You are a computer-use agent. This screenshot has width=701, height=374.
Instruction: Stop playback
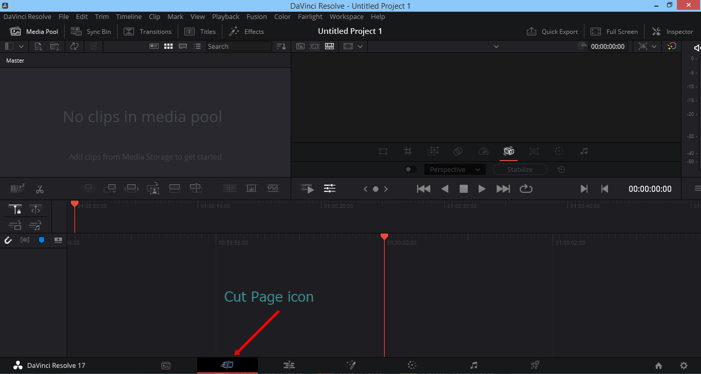(464, 189)
